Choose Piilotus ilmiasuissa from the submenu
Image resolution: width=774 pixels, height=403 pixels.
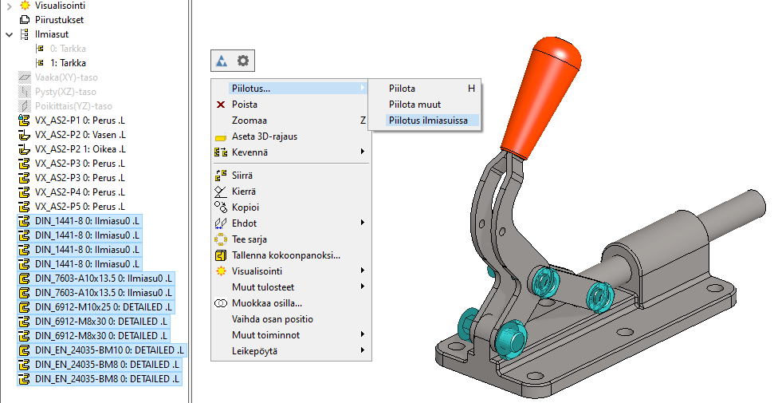[x=428, y=121]
